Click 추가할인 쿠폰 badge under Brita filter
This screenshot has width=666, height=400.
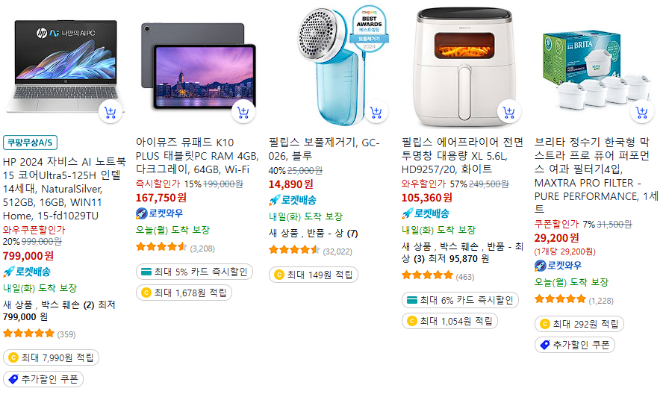point(575,345)
